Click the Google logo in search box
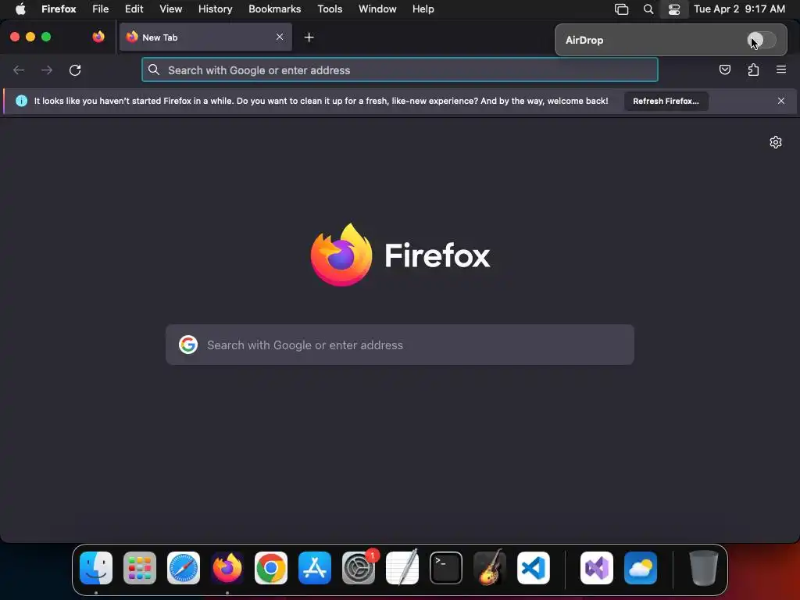The width and height of the screenshot is (800, 600). tap(188, 345)
